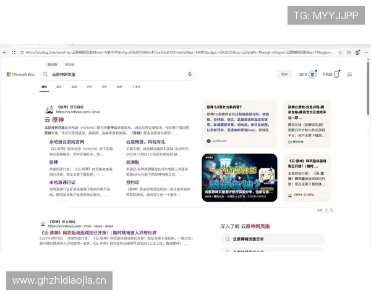Open the mobile version phone icon
This screenshot has width=371, height=296.
[337, 75]
